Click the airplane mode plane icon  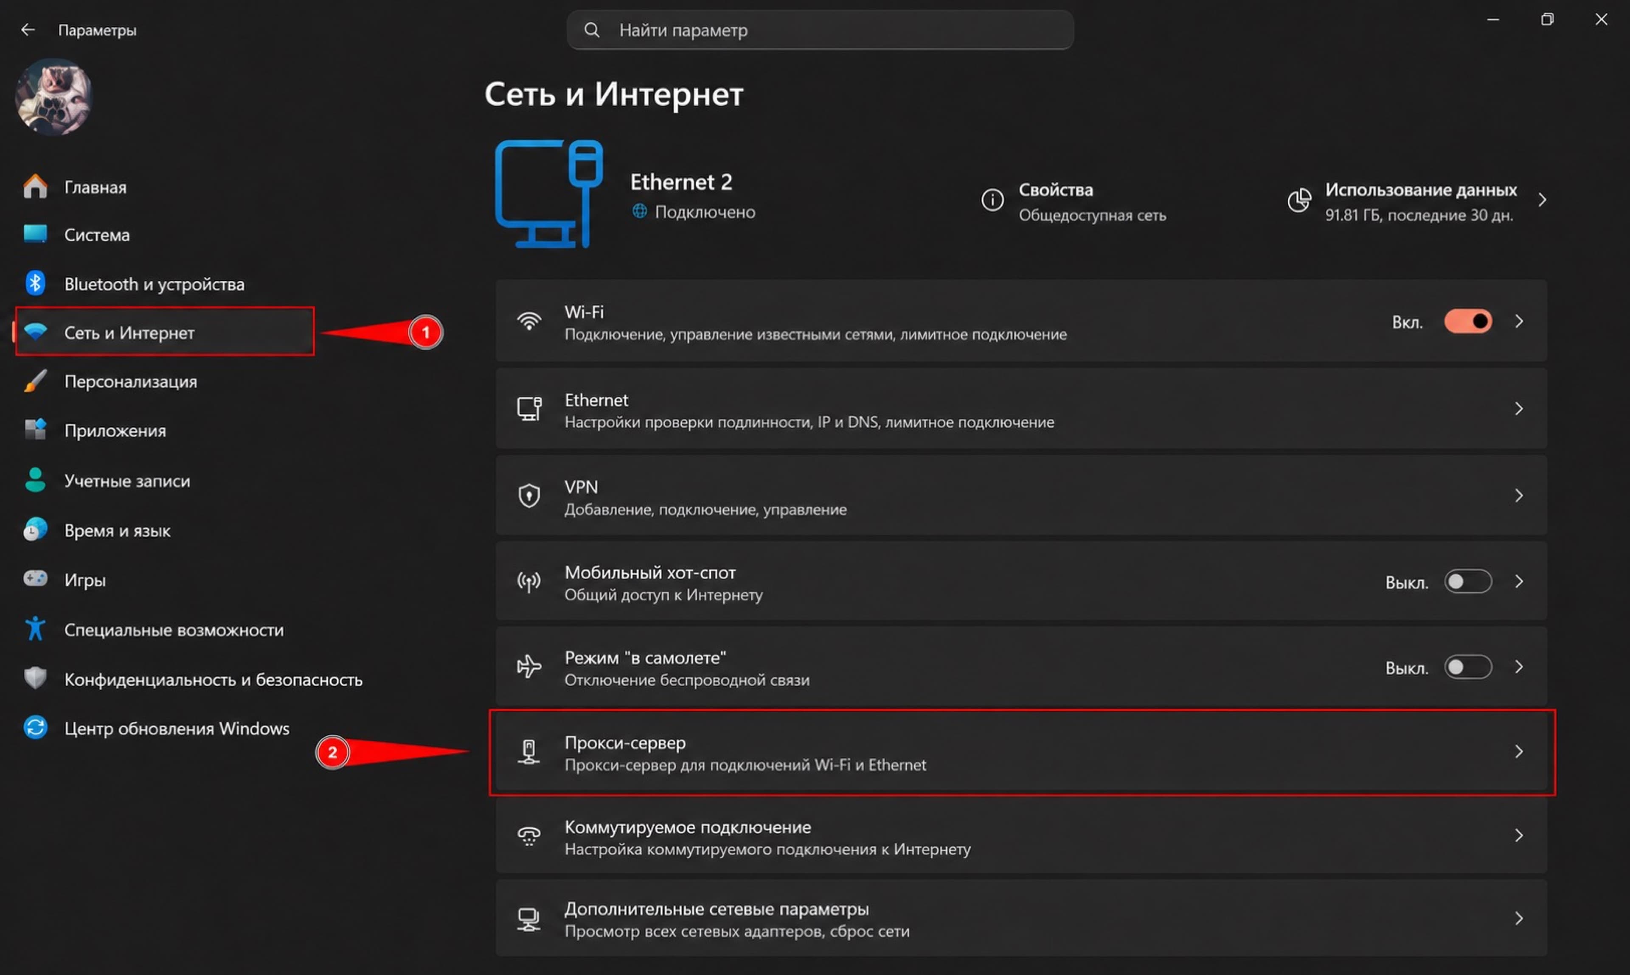coord(529,666)
